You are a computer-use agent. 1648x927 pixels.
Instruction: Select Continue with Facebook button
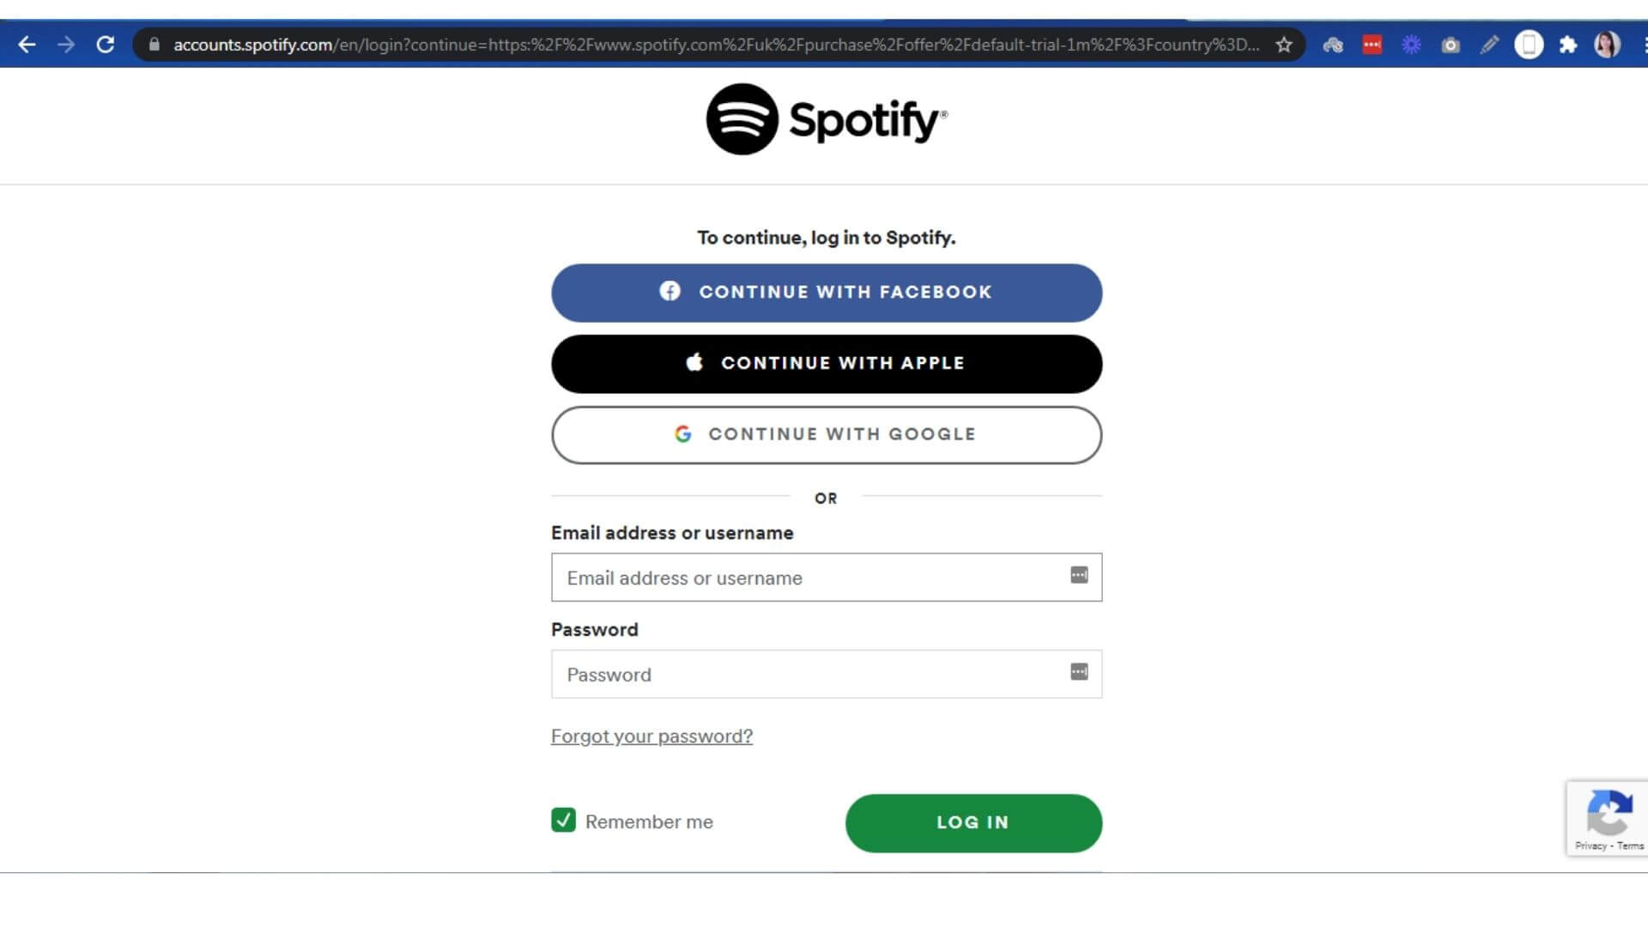(x=825, y=292)
